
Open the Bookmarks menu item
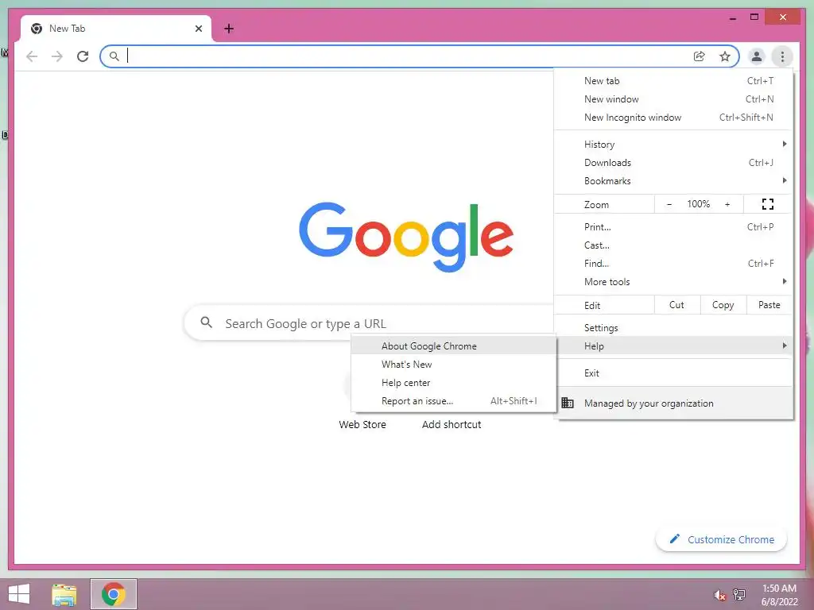point(673,180)
